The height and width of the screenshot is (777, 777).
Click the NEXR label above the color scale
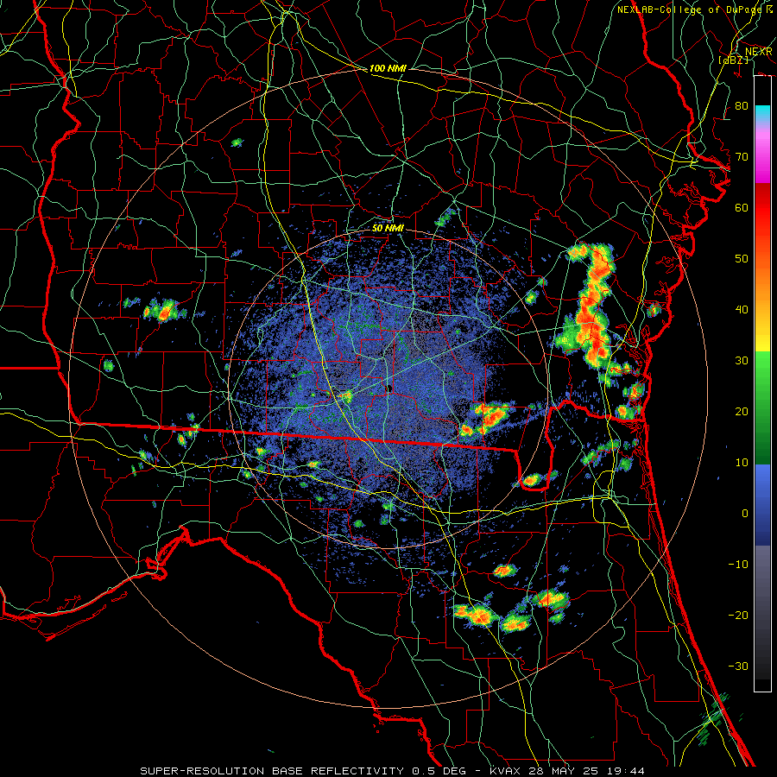(x=758, y=52)
